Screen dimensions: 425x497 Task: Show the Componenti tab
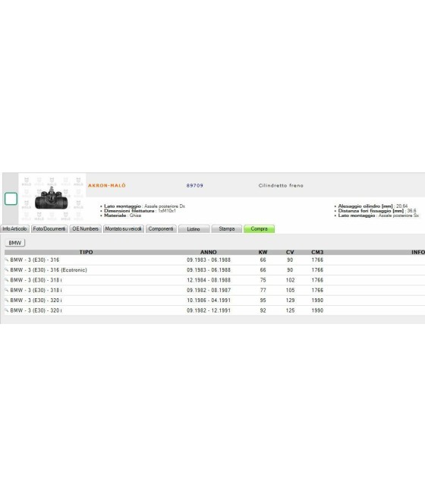[161, 229]
